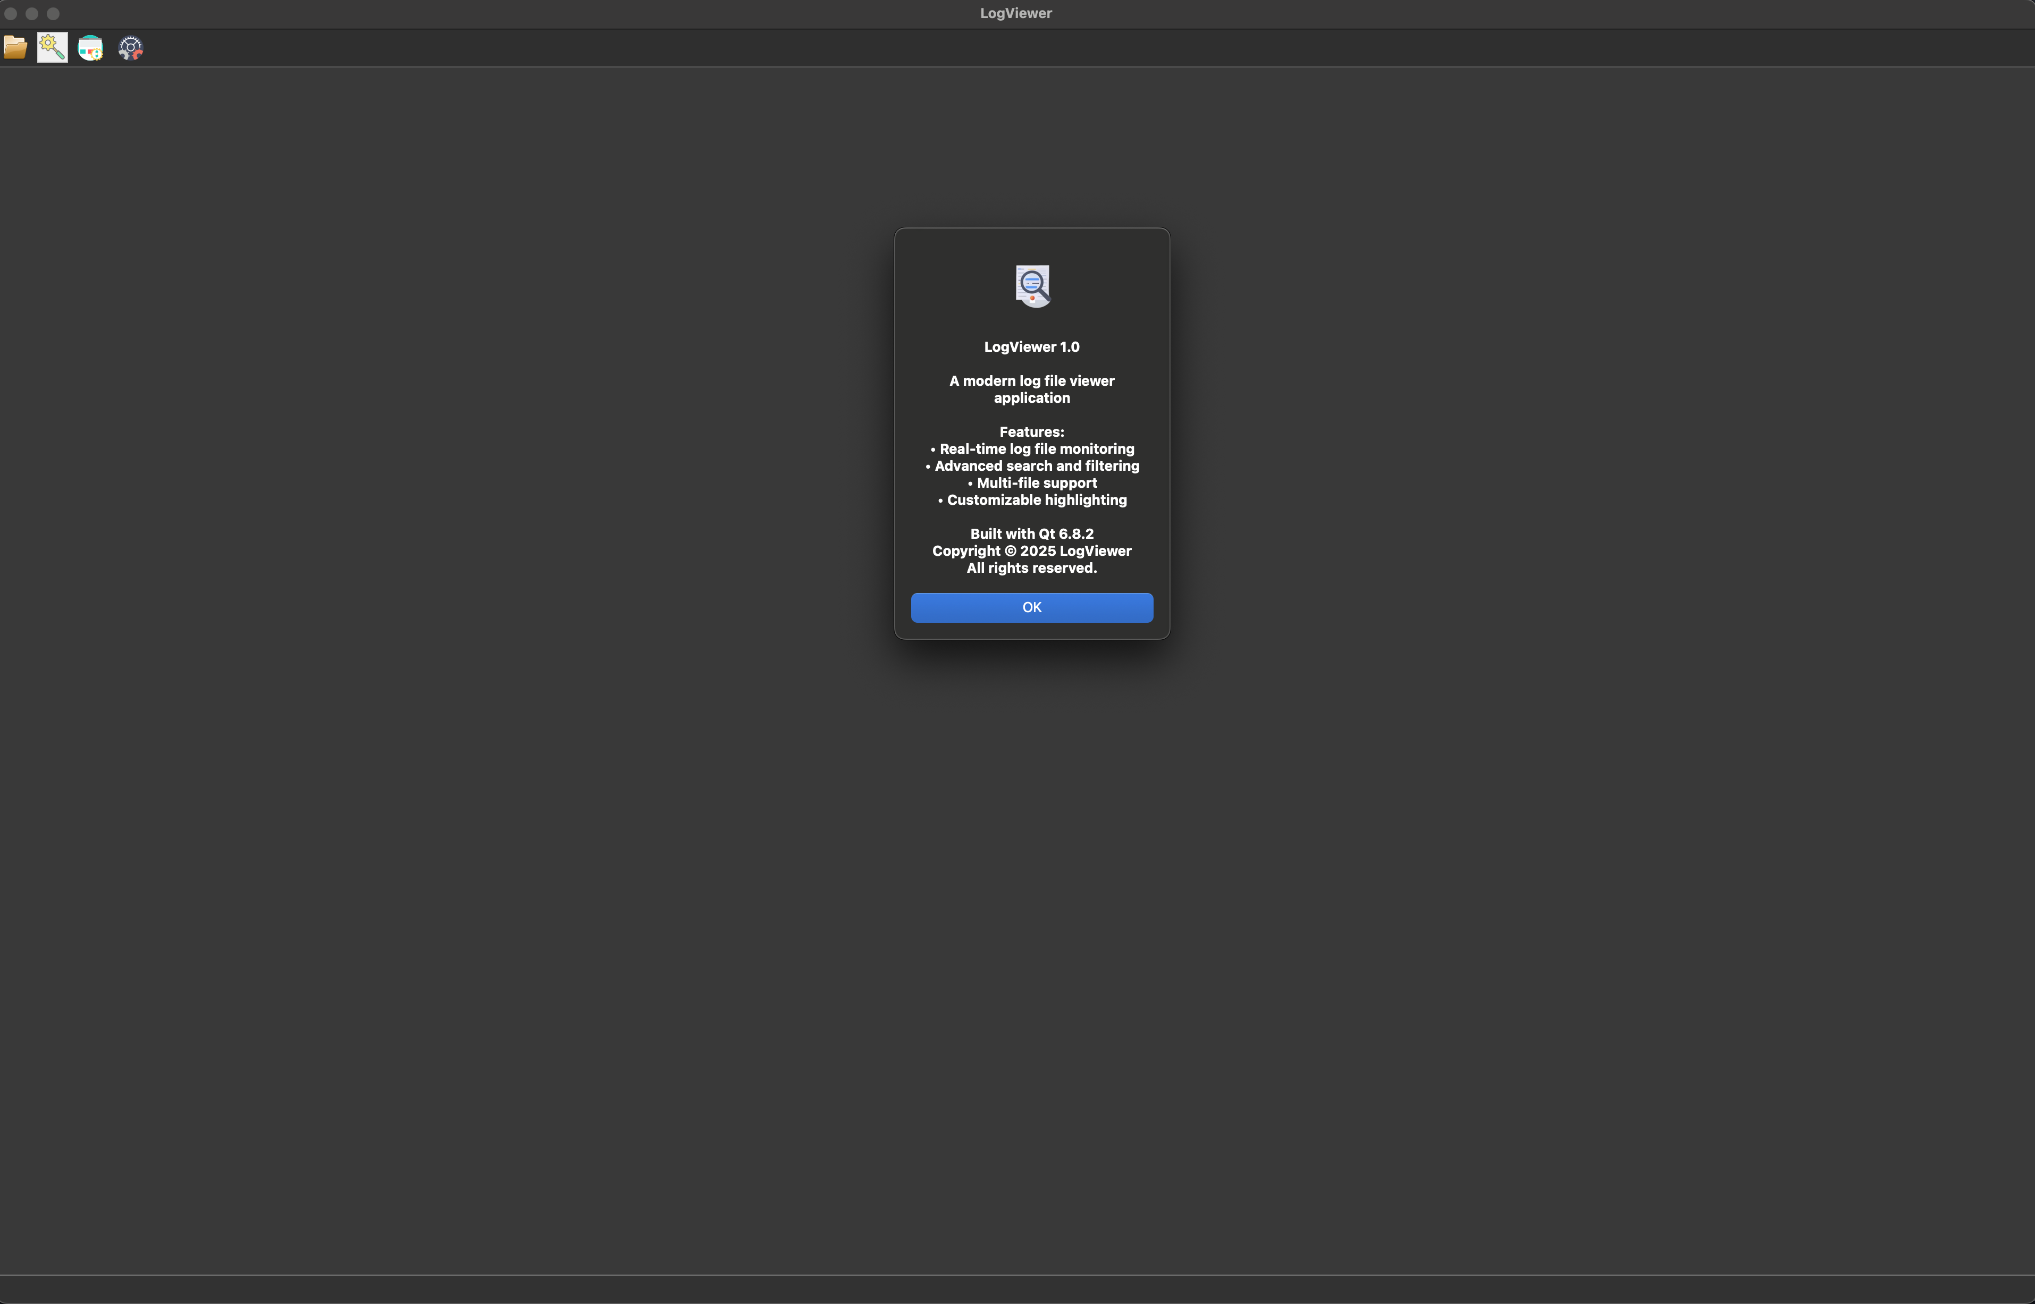
Task: Click the 'Multi-file support' feature line
Action: click(x=1031, y=482)
